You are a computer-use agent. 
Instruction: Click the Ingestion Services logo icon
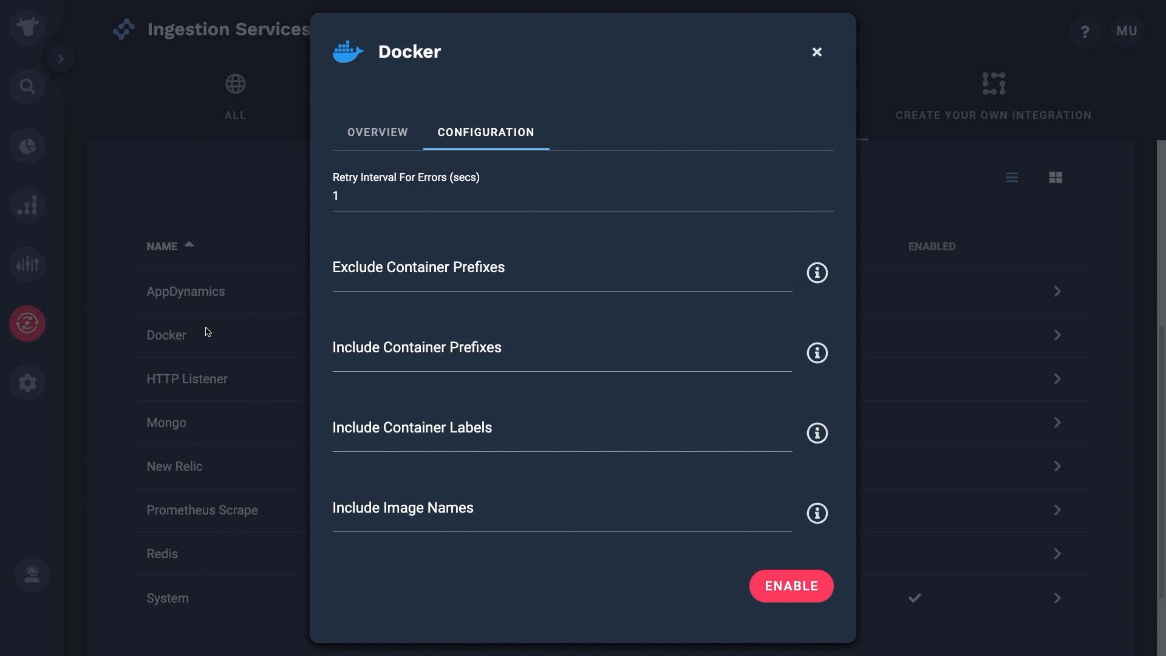(124, 29)
